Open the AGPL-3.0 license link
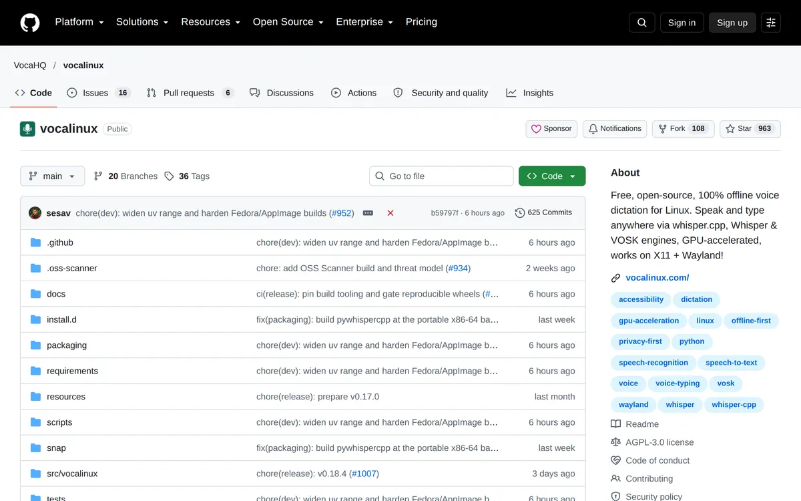The image size is (801, 501). point(652,442)
